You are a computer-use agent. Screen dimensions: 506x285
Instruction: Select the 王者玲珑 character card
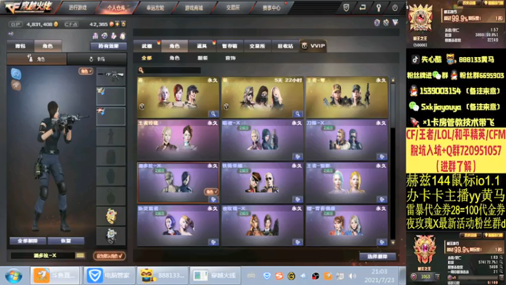pyautogui.click(x=178, y=140)
